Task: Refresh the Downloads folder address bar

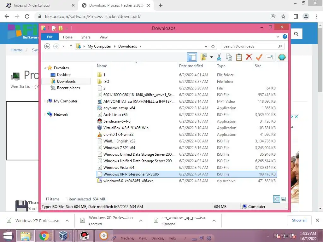Action: point(213,46)
